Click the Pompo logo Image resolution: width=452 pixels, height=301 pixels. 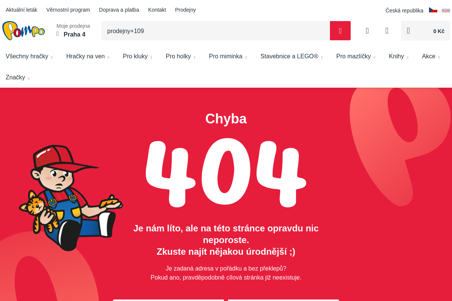pyautogui.click(x=23, y=30)
